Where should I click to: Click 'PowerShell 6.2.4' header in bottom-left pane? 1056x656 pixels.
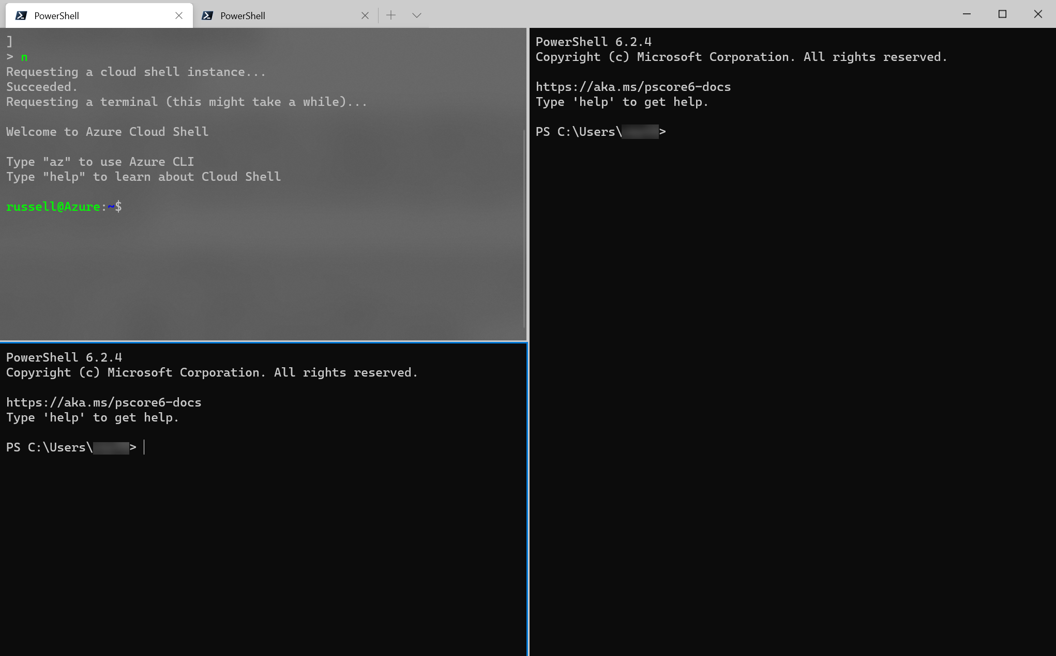click(x=64, y=357)
